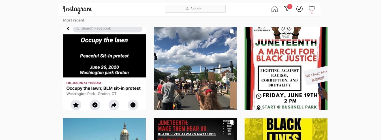381x140 pixels.
Task: Click the Most recent section heading
Action: coord(74,20)
